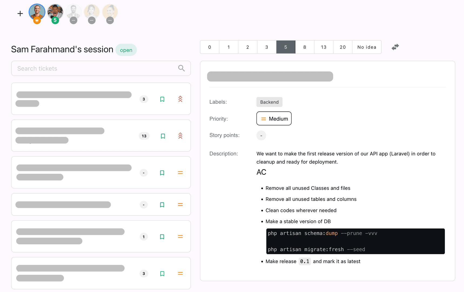The height and width of the screenshot is (292, 464).
Task: Open the Medium priority dropdown
Action: pyautogui.click(x=274, y=118)
